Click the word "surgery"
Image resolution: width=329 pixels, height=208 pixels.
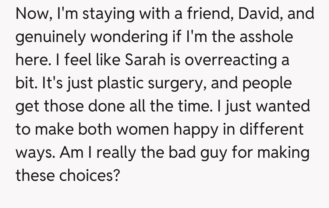point(175,83)
